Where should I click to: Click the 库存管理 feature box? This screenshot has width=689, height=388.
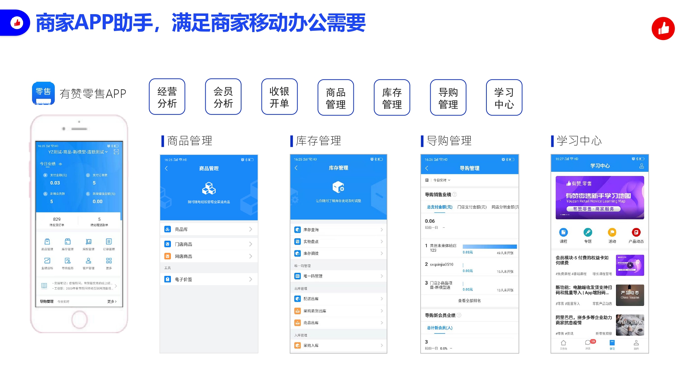coord(392,98)
